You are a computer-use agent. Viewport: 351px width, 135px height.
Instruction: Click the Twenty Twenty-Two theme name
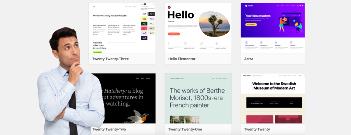tap(109, 130)
